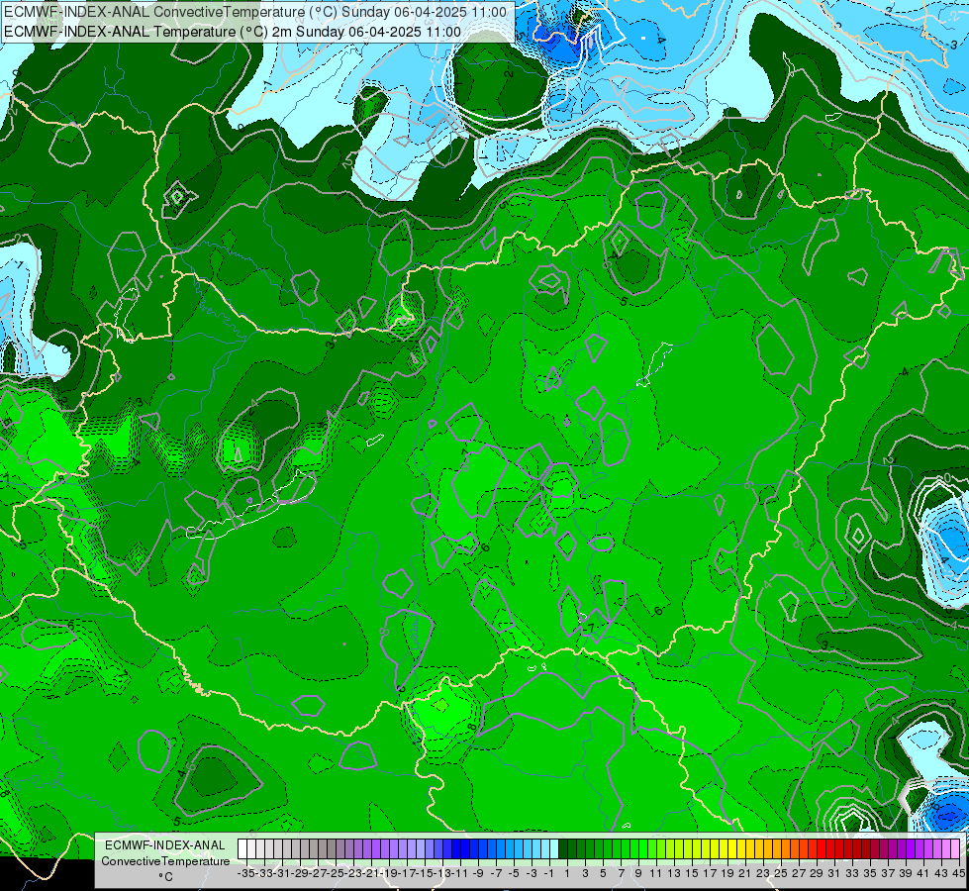Click the ConvectiveTemperature title line at top

(x=255, y=12)
